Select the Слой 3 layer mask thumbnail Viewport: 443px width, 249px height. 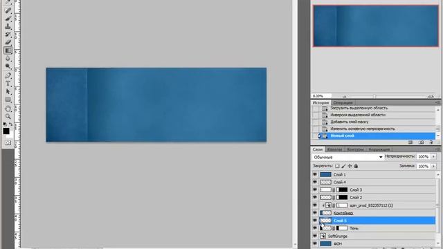tap(342, 190)
